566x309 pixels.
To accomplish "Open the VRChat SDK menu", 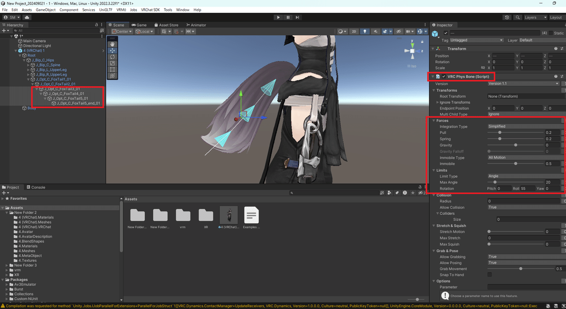I will [151, 9].
